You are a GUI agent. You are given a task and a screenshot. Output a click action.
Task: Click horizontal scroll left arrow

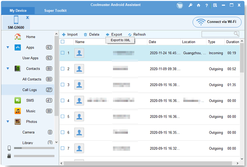[x=61, y=163]
